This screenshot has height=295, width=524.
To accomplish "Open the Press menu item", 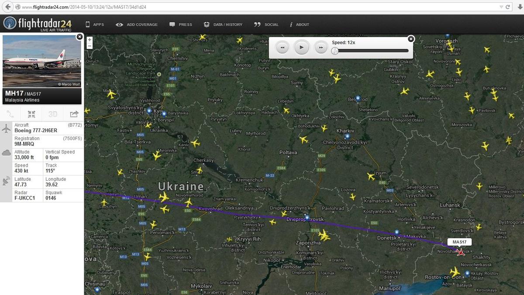I will click(181, 24).
